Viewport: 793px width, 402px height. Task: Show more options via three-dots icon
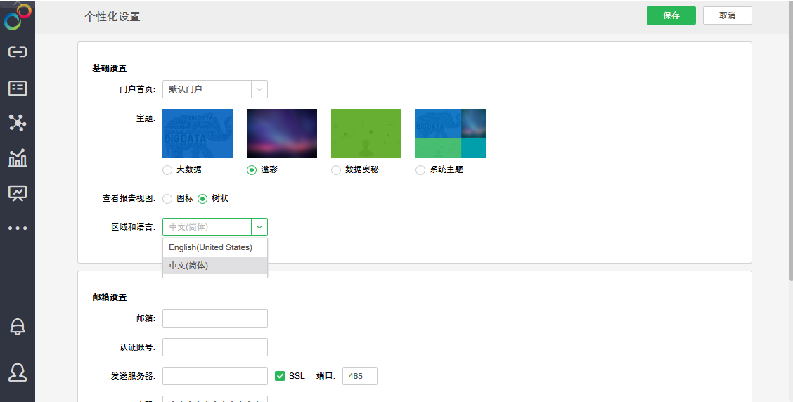18,228
